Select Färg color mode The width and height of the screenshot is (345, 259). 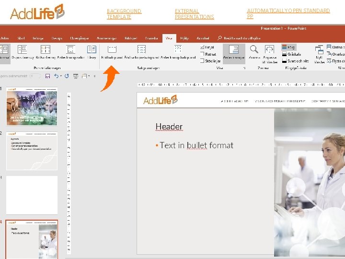288,47
